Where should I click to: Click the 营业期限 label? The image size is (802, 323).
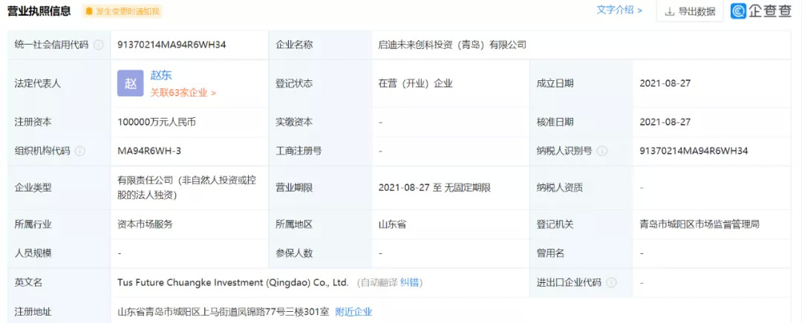(294, 188)
